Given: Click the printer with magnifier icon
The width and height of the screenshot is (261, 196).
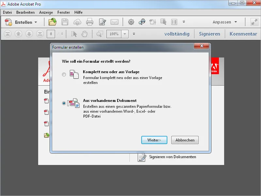Looking at the screenshot, I should [x=142, y=22].
